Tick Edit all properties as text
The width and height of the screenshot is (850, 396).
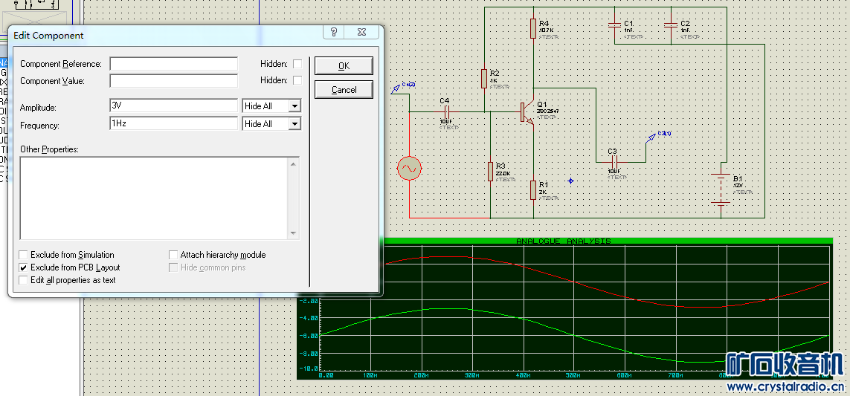24,280
